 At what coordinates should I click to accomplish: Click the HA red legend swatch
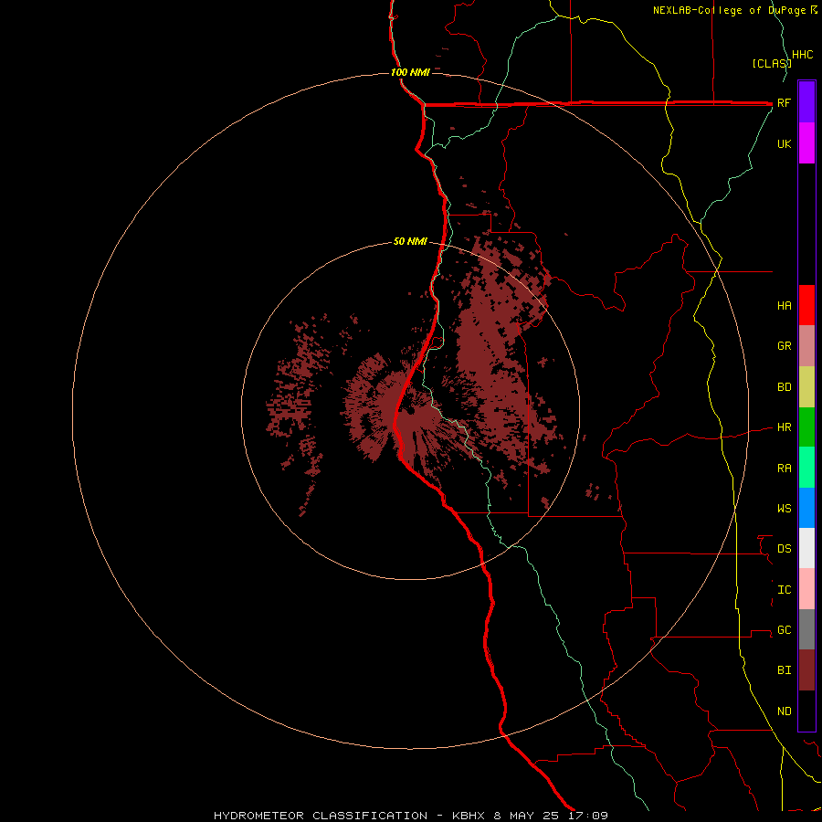pos(806,305)
